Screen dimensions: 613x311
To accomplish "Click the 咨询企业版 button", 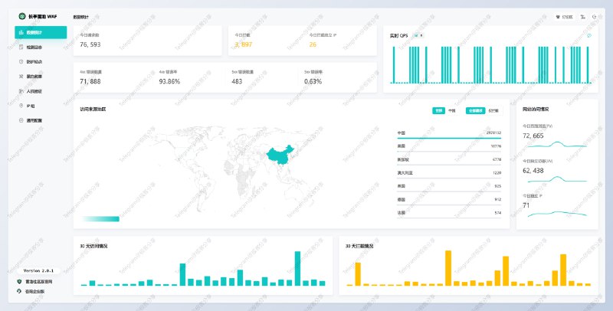I will (x=34, y=291).
